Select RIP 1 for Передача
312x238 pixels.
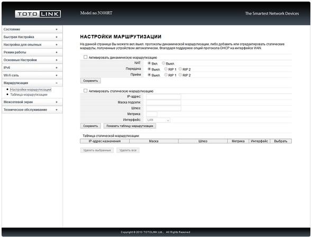point(166,69)
